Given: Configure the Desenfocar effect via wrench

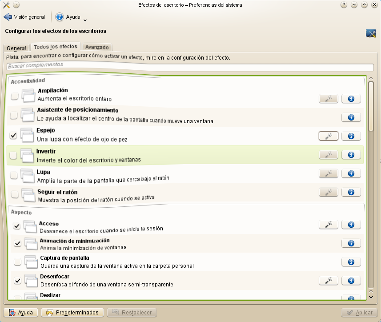Looking at the screenshot, I should pos(328,281).
